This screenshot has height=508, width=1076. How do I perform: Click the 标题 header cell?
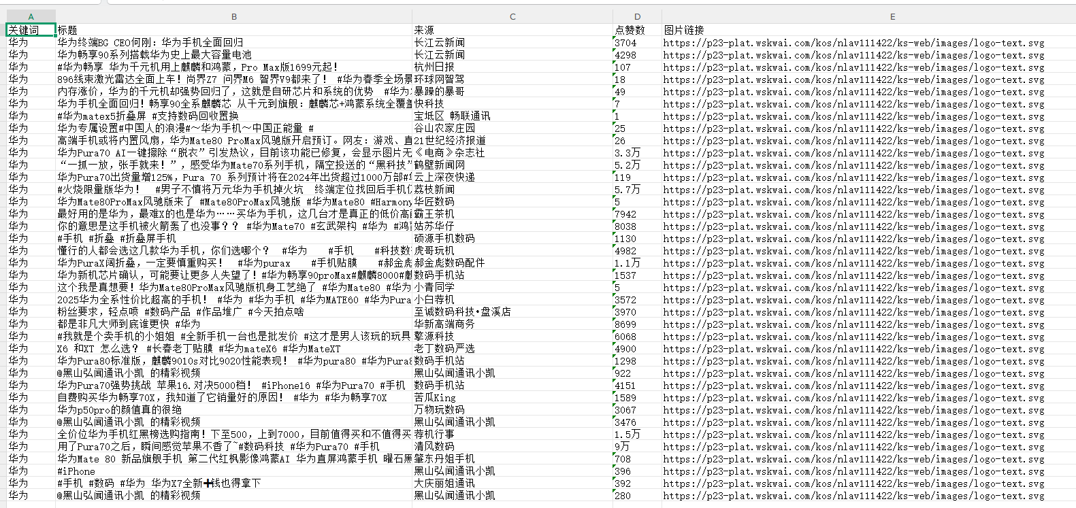click(x=234, y=30)
